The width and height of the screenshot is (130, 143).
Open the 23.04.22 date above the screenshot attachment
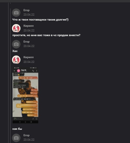click(29, 62)
